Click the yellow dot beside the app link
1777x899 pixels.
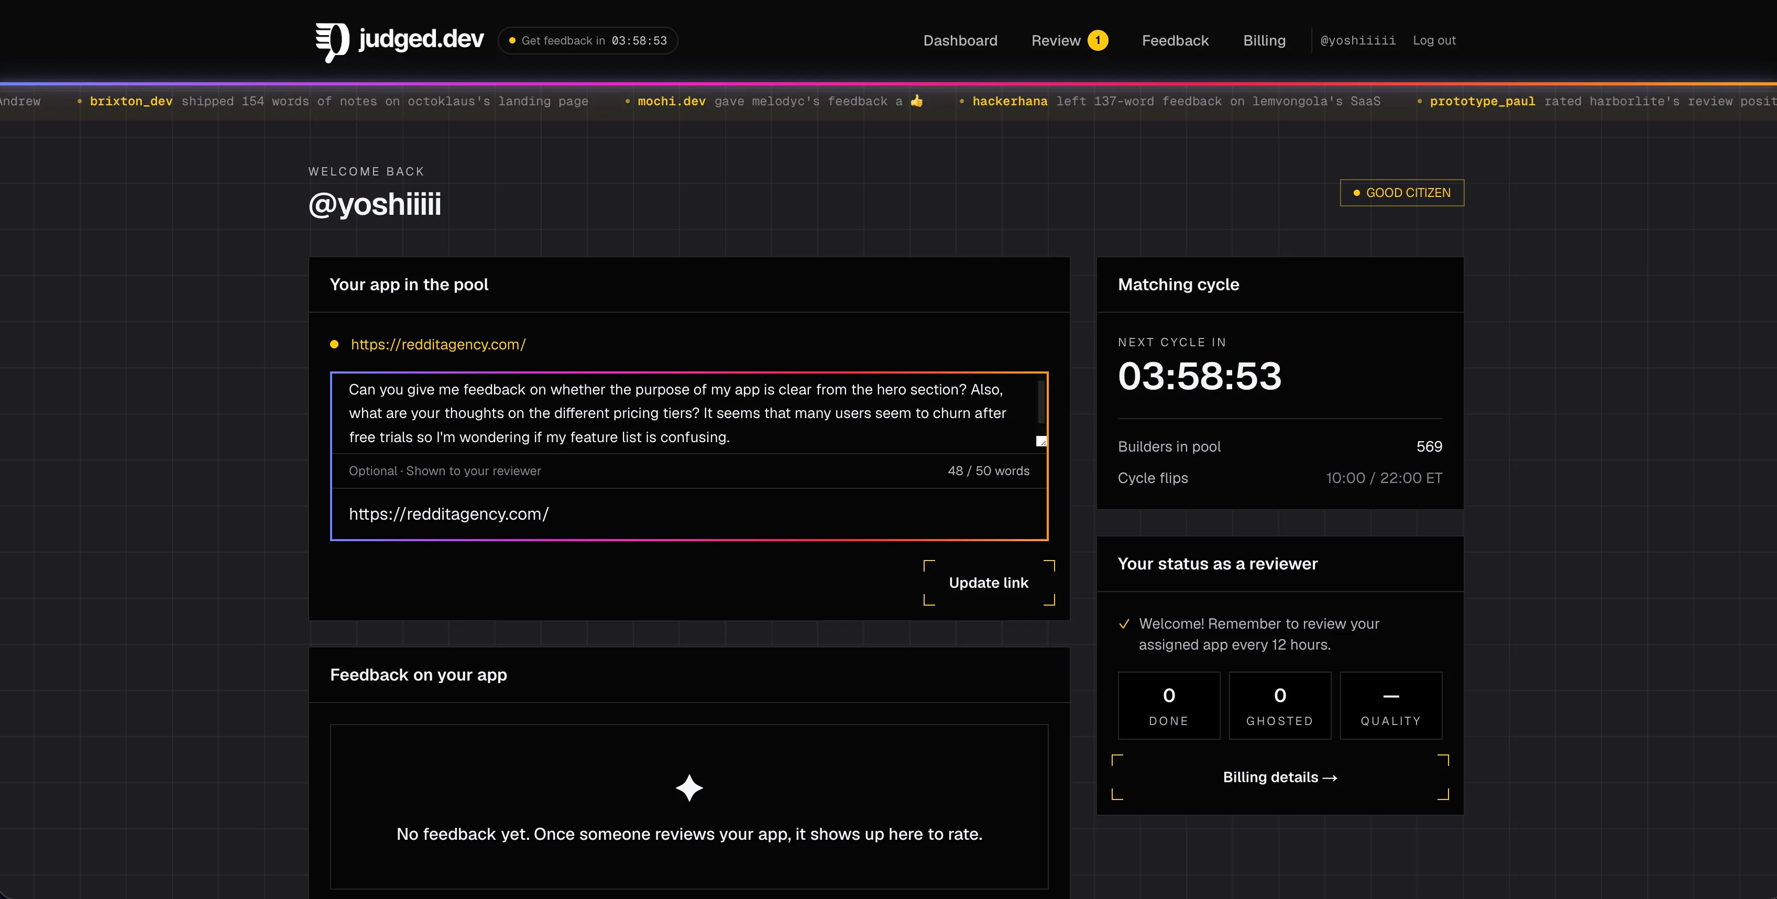(x=334, y=344)
